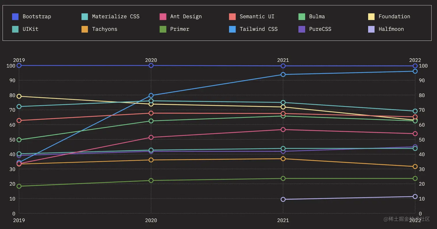Image resolution: width=437 pixels, height=229 pixels.
Task: Click Halfmoon's 2021 data point
Action: click(x=283, y=199)
